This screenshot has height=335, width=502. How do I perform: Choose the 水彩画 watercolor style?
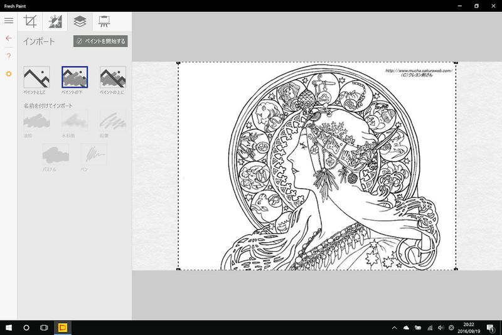click(75, 120)
